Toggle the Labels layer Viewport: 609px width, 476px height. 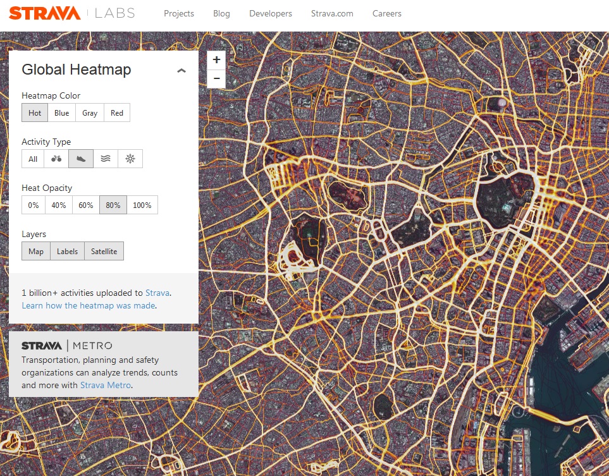[x=67, y=251]
